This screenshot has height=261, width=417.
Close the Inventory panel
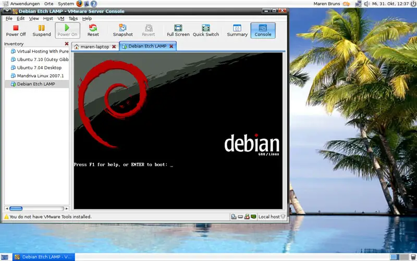click(x=66, y=44)
